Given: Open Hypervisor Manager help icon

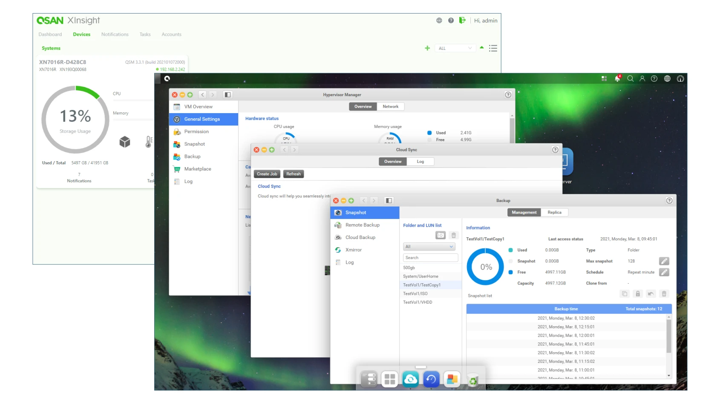Looking at the screenshot, I should pos(508,95).
